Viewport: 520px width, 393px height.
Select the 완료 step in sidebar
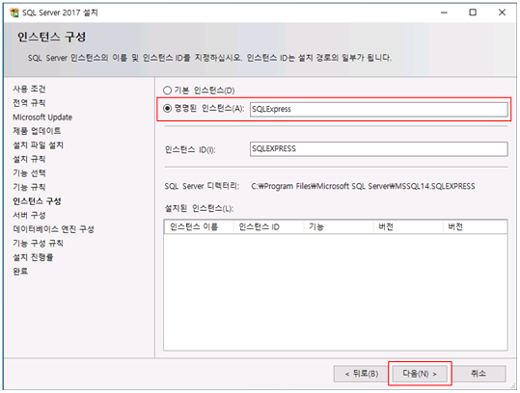point(20,272)
